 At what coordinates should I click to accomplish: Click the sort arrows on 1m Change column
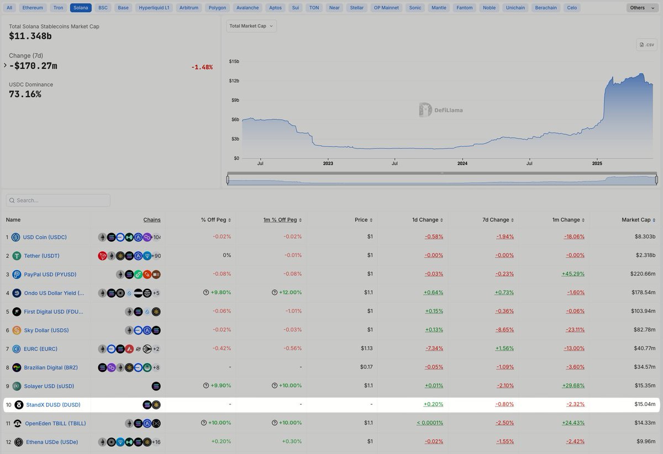583,220
